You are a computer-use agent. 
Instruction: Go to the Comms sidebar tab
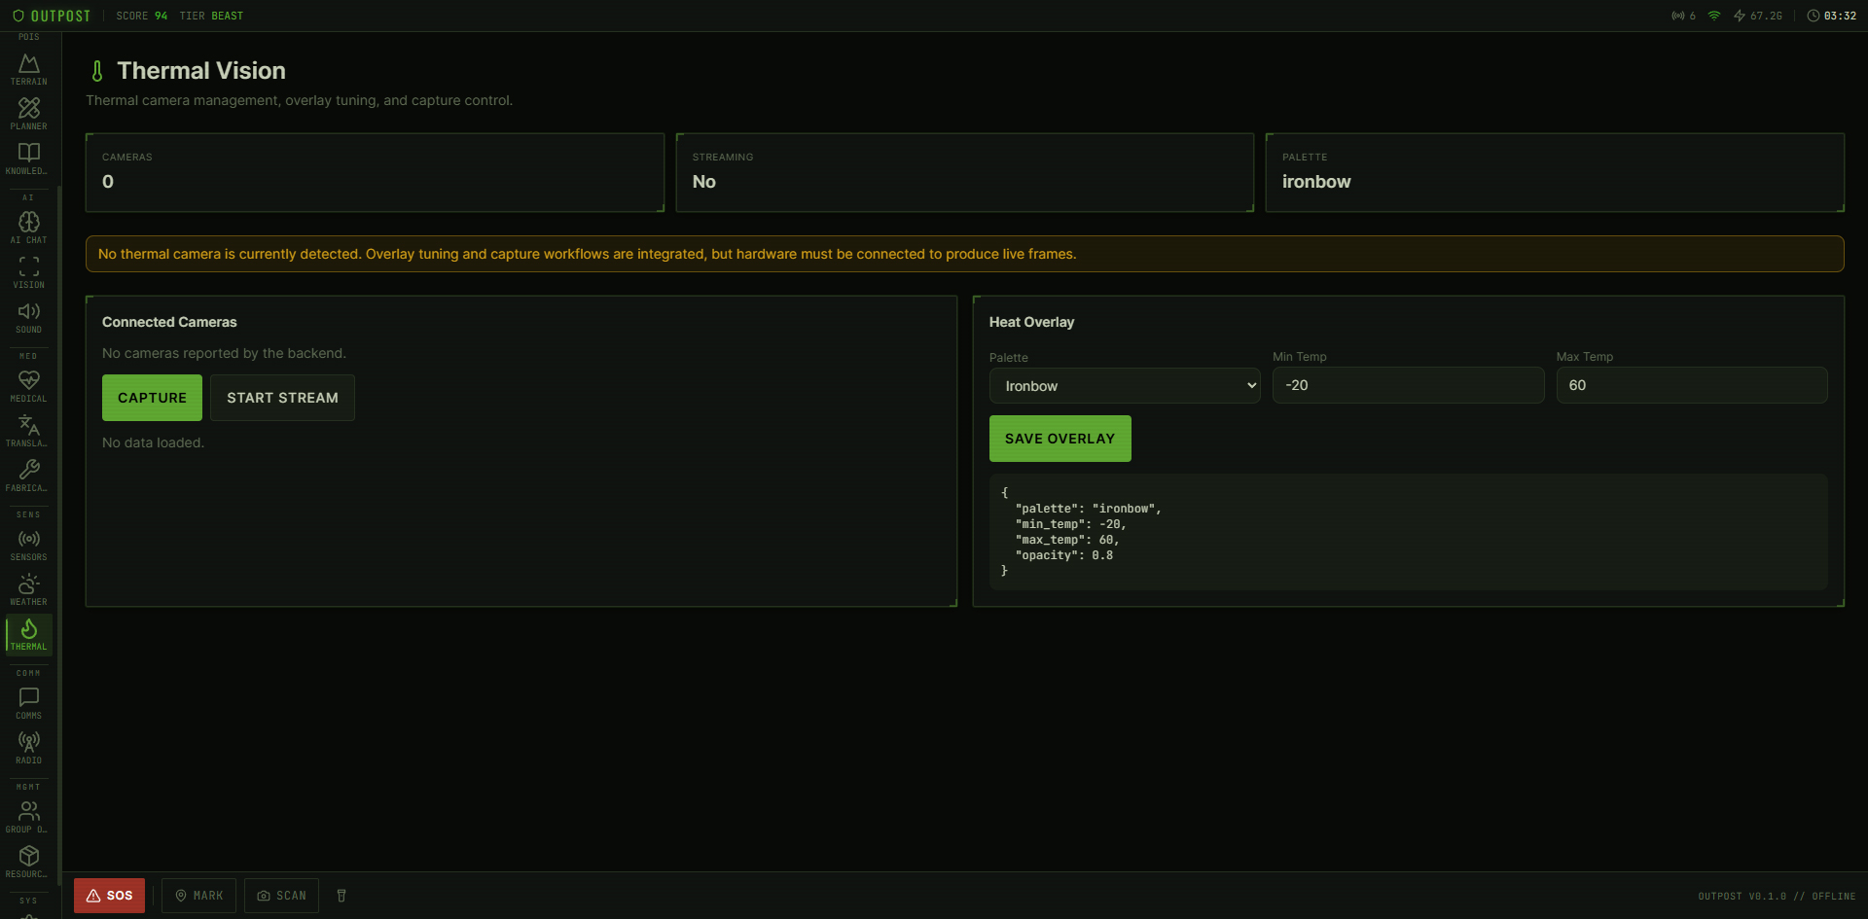coord(29,702)
